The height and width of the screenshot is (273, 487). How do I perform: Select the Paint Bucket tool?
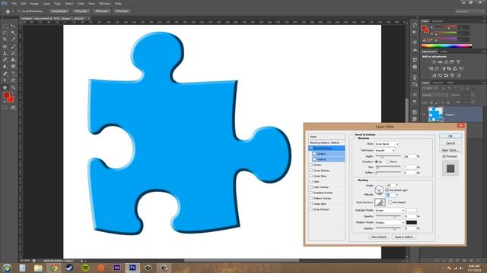click(13, 60)
